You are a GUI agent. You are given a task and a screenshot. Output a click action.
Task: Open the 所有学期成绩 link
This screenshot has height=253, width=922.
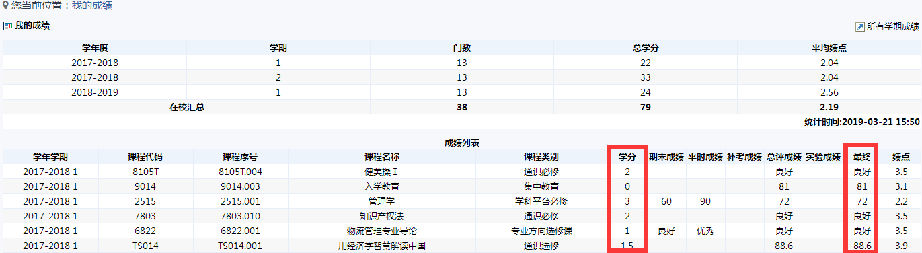point(892,27)
